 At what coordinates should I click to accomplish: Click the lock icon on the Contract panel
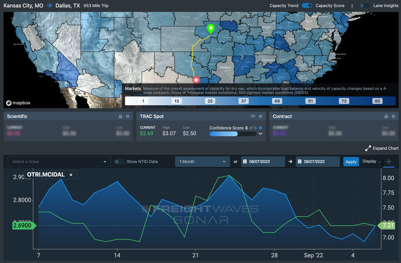[x=386, y=116]
